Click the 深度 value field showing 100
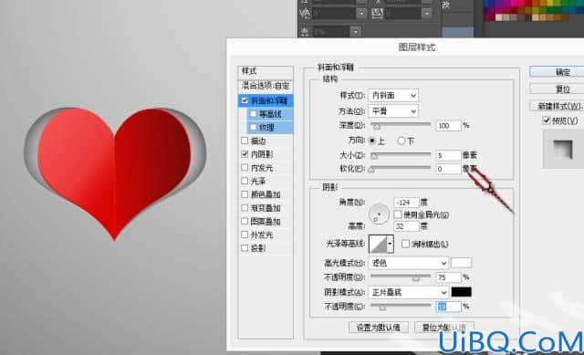This screenshot has height=355, width=584. pos(448,126)
